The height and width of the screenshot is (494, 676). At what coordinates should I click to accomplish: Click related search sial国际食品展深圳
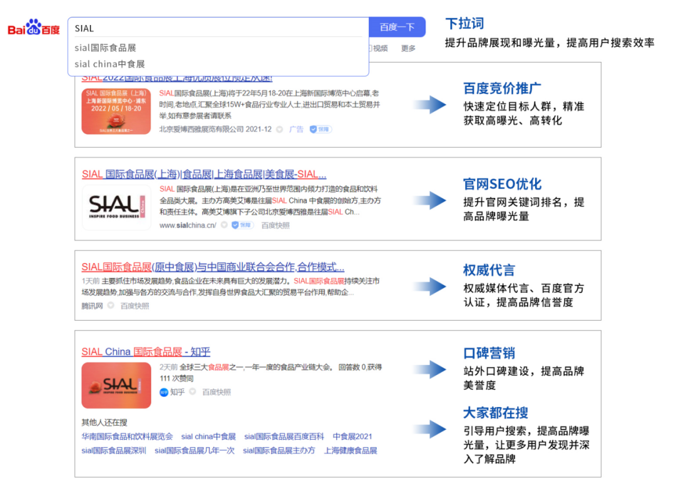pyautogui.click(x=114, y=450)
